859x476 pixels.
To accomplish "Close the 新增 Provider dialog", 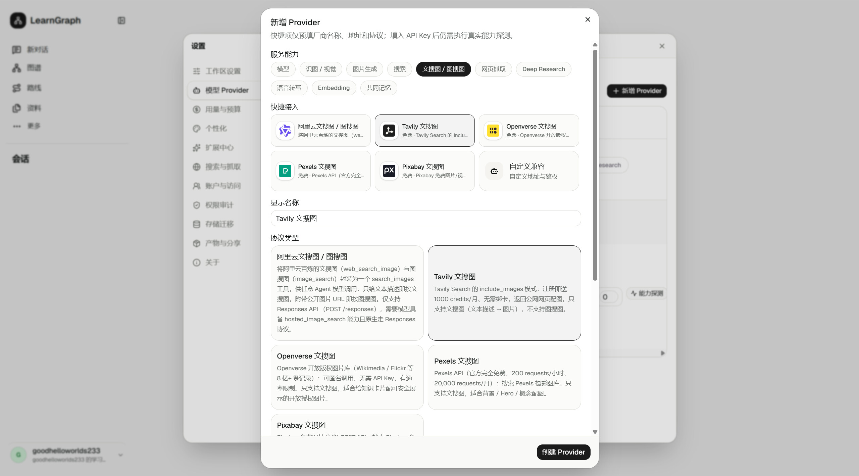I will 588,19.
